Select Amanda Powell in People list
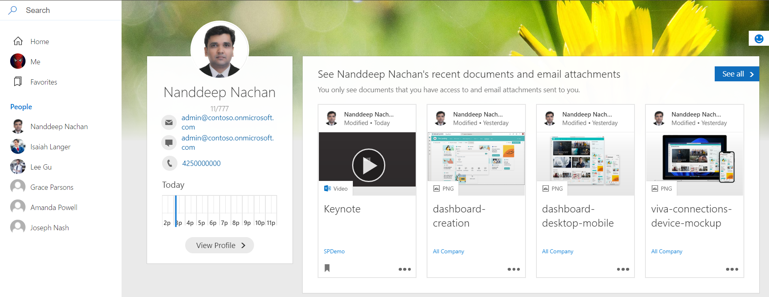769x297 pixels. [54, 208]
